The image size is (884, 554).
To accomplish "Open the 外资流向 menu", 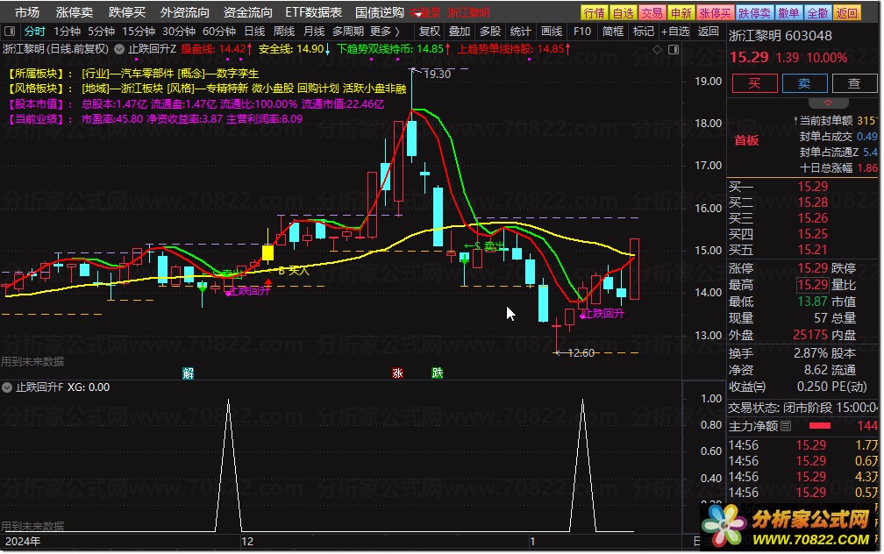I will tap(184, 12).
